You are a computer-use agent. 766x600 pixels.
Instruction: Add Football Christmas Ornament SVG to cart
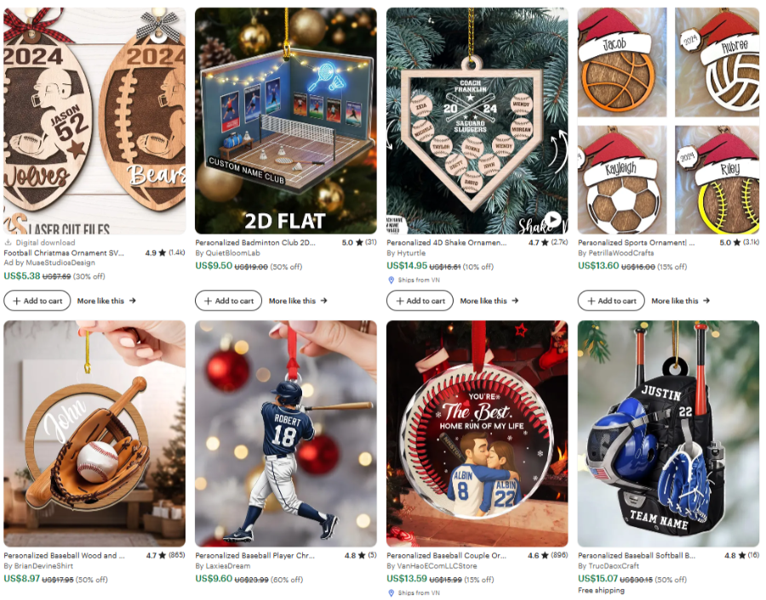37,301
